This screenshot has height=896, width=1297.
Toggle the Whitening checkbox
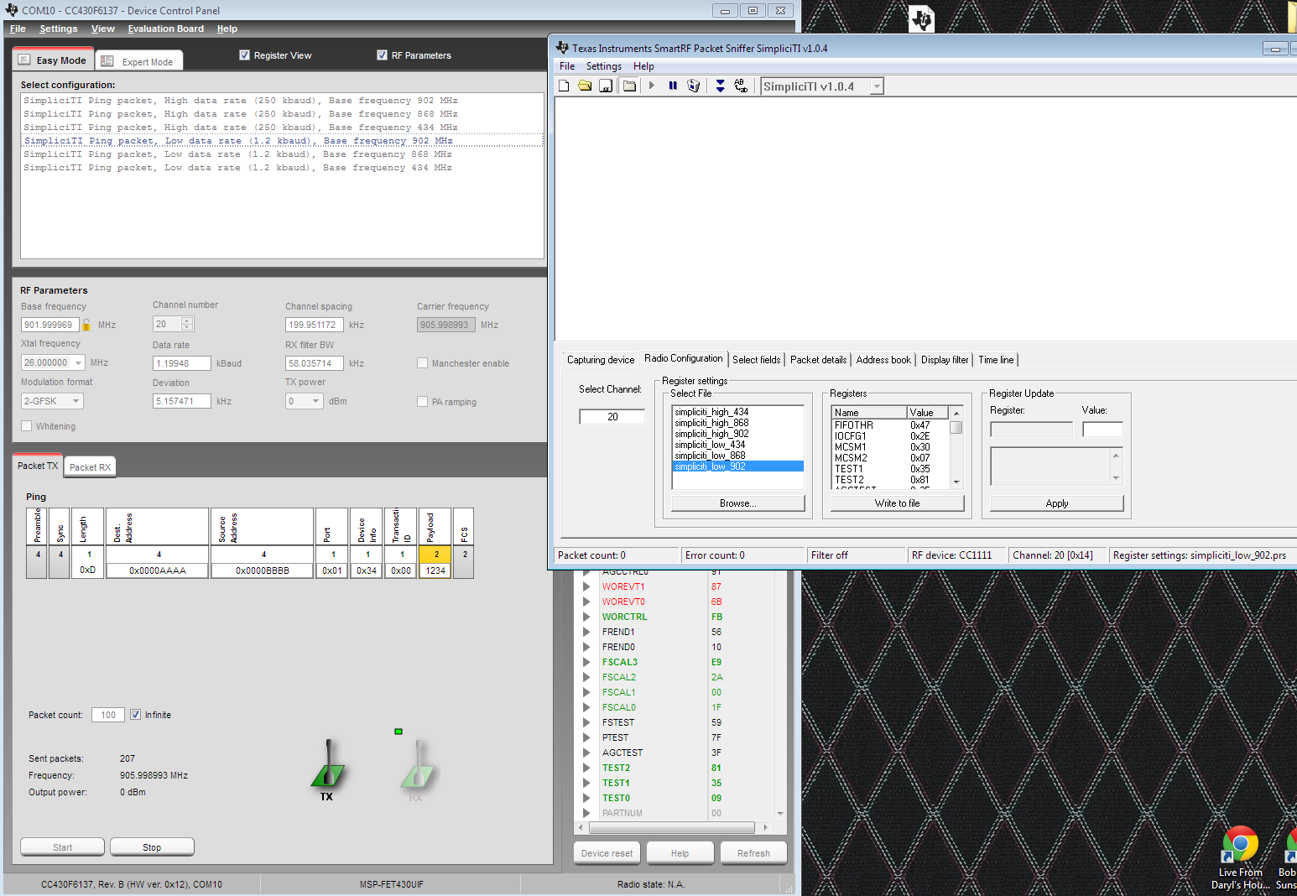[27, 426]
